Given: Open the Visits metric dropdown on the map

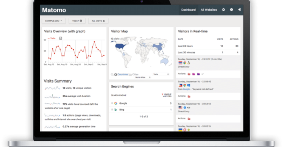Looking at the screenshot, I should pos(161,74).
